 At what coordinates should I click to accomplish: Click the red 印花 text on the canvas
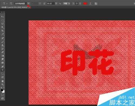click(87, 62)
